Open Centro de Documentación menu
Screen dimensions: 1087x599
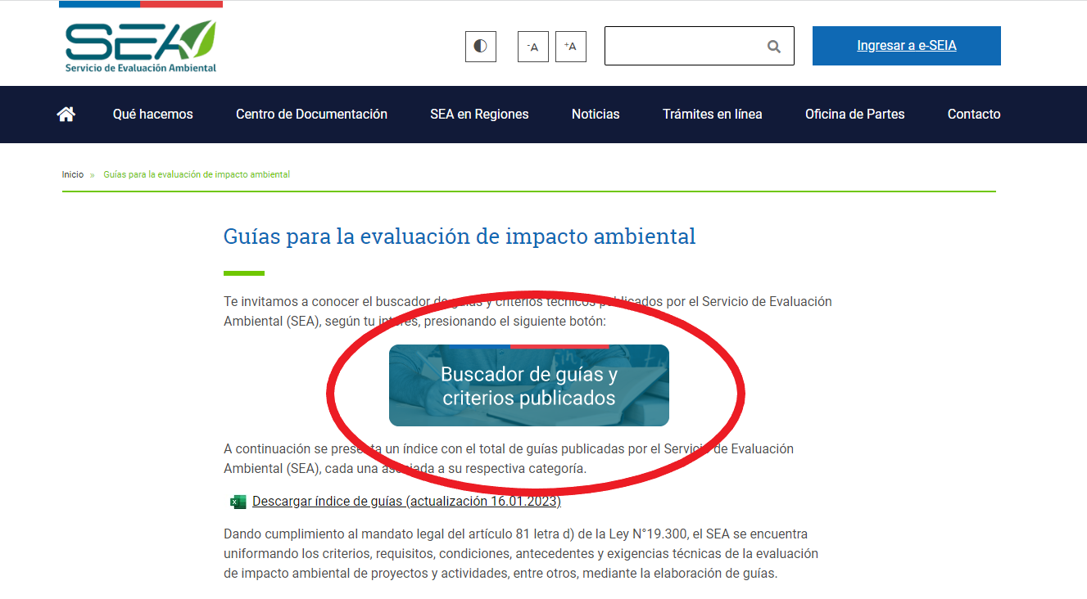(311, 115)
